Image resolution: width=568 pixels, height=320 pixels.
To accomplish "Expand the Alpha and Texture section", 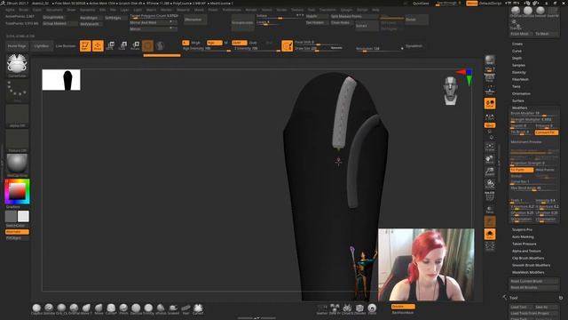I will (526, 251).
